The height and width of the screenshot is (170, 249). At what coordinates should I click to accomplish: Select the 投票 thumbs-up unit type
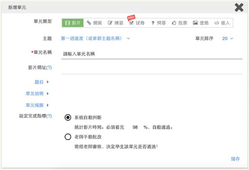point(179,23)
